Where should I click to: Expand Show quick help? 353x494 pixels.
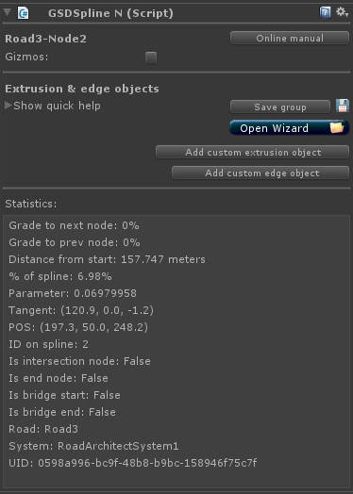(x=53, y=106)
